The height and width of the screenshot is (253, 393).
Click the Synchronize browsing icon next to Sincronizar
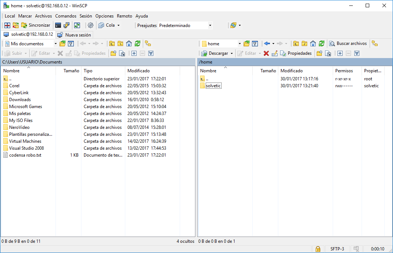tap(16, 25)
